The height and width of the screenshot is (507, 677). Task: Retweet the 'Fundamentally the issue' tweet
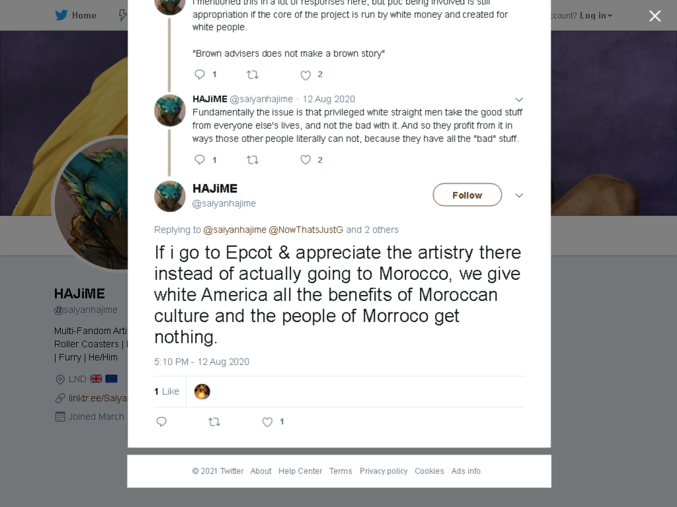point(253,160)
